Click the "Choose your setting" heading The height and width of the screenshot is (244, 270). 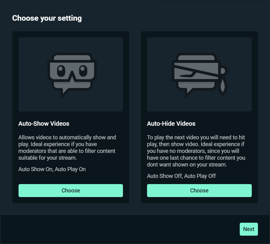point(47,18)
